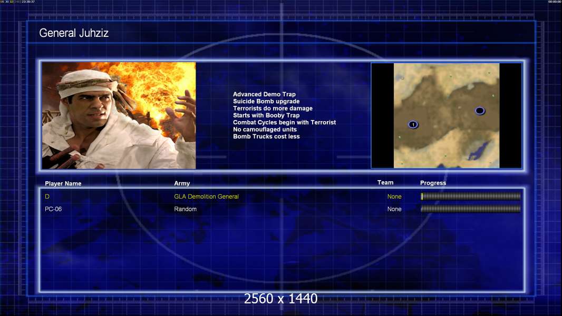
Task: Click the General Juhziz portrait image
Action: 119,115
